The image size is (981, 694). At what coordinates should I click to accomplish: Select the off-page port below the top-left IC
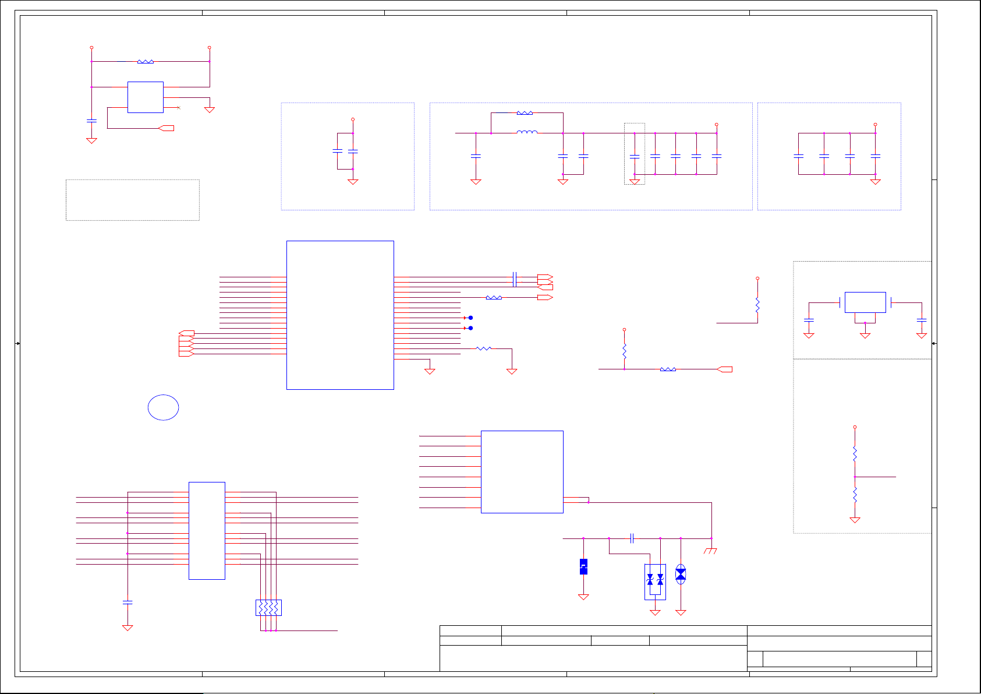(167, 128)
